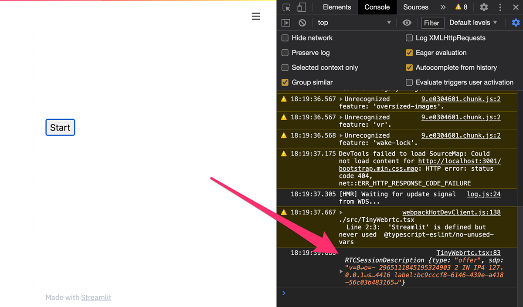Uncheck the Group similar checkbox
Screen dimensions: 523x307
pyautogui.click(x=285, y=82)
